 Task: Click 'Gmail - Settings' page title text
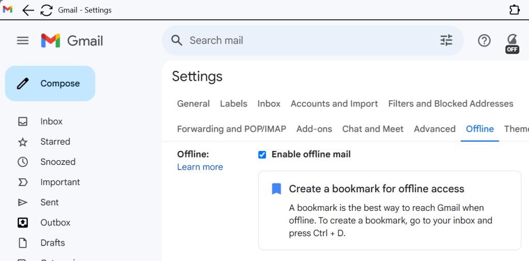pyautogui.click(x=85, y=10)
